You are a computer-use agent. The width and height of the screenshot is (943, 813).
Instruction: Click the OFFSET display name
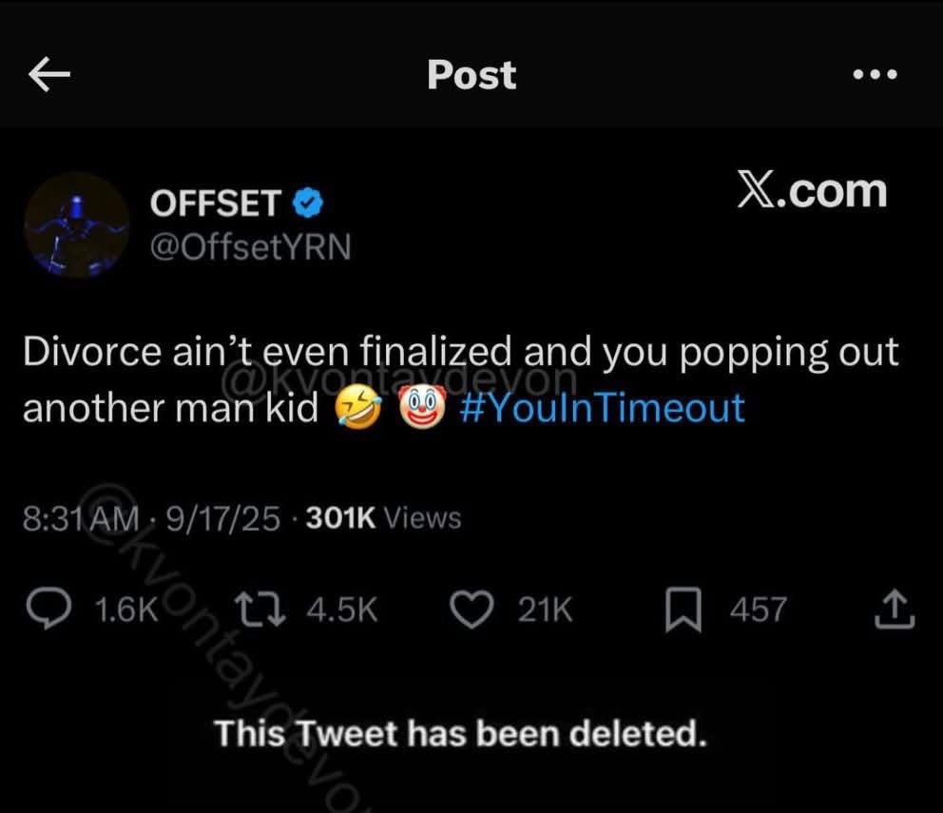coord(216,203)
